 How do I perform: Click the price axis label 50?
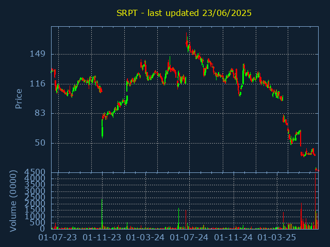point(40,143)
